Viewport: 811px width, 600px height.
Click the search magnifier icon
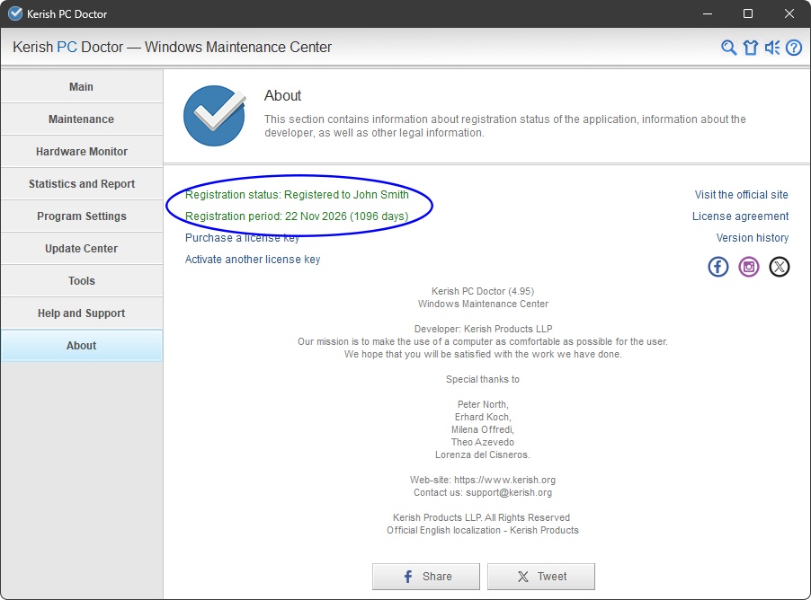tap(729, 48)
